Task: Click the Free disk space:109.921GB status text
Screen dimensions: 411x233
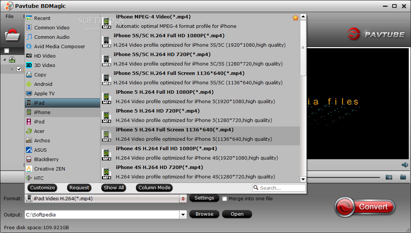Action: [x=37, y=227]
